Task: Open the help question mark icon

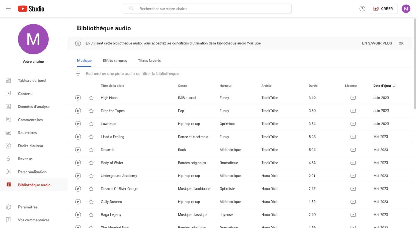Action: coord(362,9)
